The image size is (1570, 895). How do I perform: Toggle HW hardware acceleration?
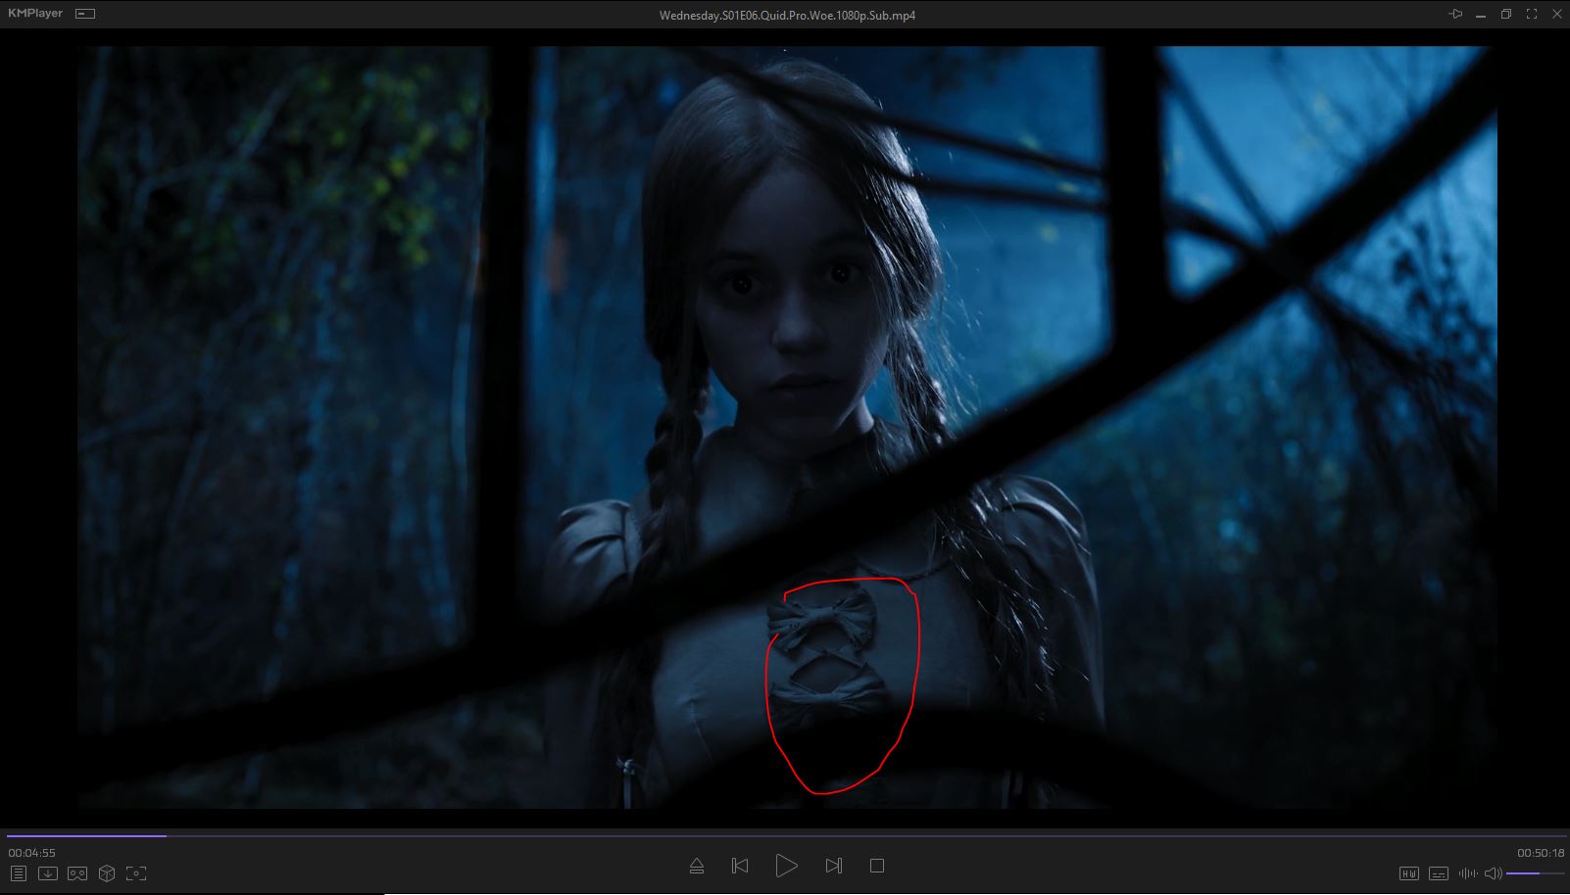point(1408,873)
